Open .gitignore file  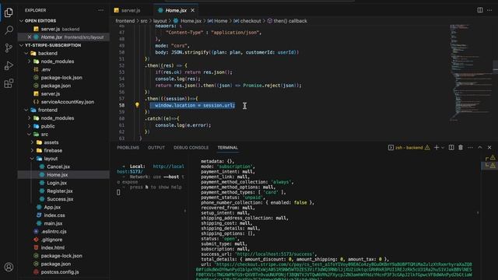point(52,240)
